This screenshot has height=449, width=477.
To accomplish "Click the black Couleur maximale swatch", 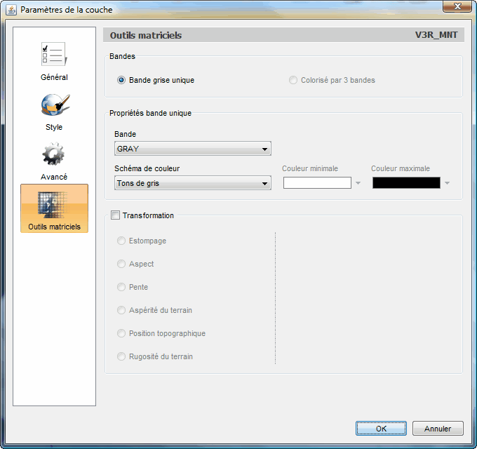I will (406, 183).
